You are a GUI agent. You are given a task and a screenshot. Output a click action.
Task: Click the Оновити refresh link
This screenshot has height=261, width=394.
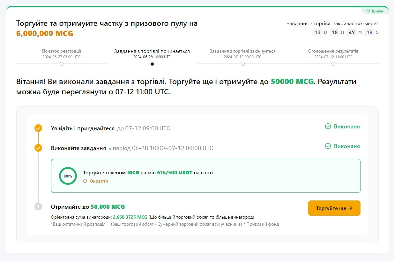coord(99,181)
